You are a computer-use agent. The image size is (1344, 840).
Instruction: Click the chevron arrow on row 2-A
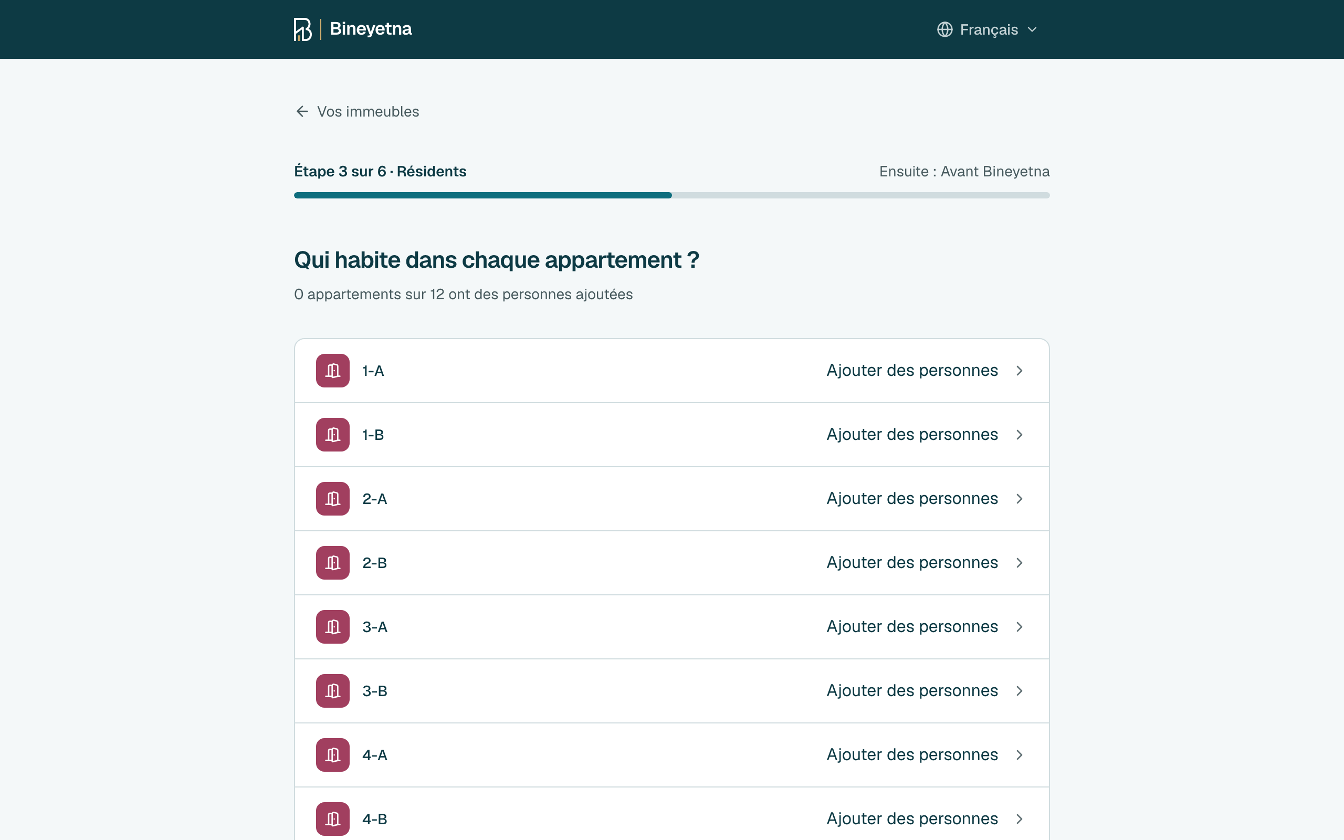(1019, 498)
